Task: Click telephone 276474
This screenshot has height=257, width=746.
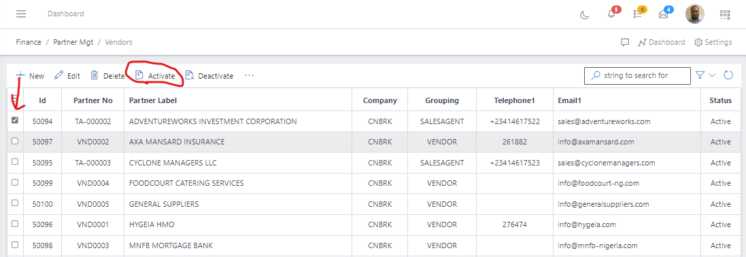Action: (x=514, y=224)
